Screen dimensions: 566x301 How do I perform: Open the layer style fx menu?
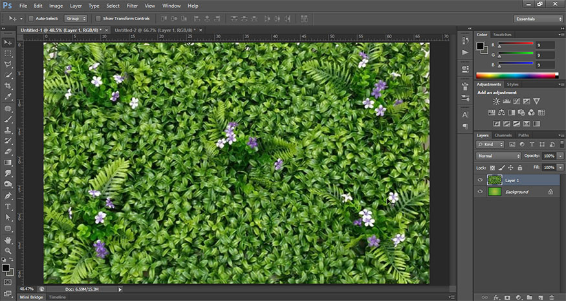click(x=497, y=297)
